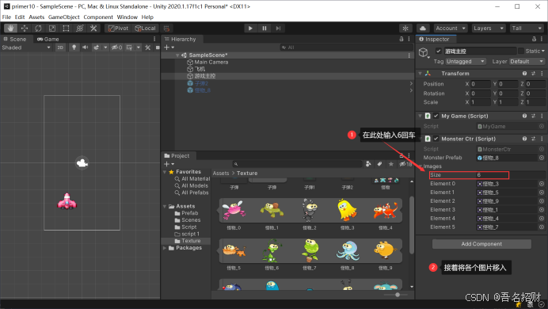Open the Tag Untagged dropdown
Screen dimensions: 548x309
pyautogui.click(x=465, y=62)
